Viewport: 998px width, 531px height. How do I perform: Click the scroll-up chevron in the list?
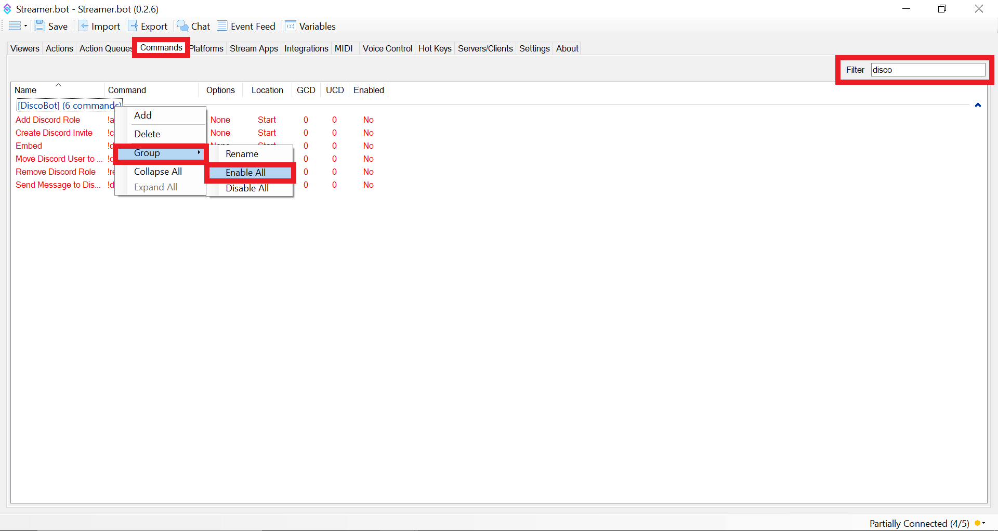pos(978,105)
